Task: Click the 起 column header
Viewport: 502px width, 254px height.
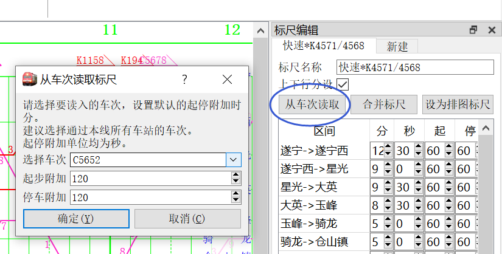Action: [x=439, y=131]
